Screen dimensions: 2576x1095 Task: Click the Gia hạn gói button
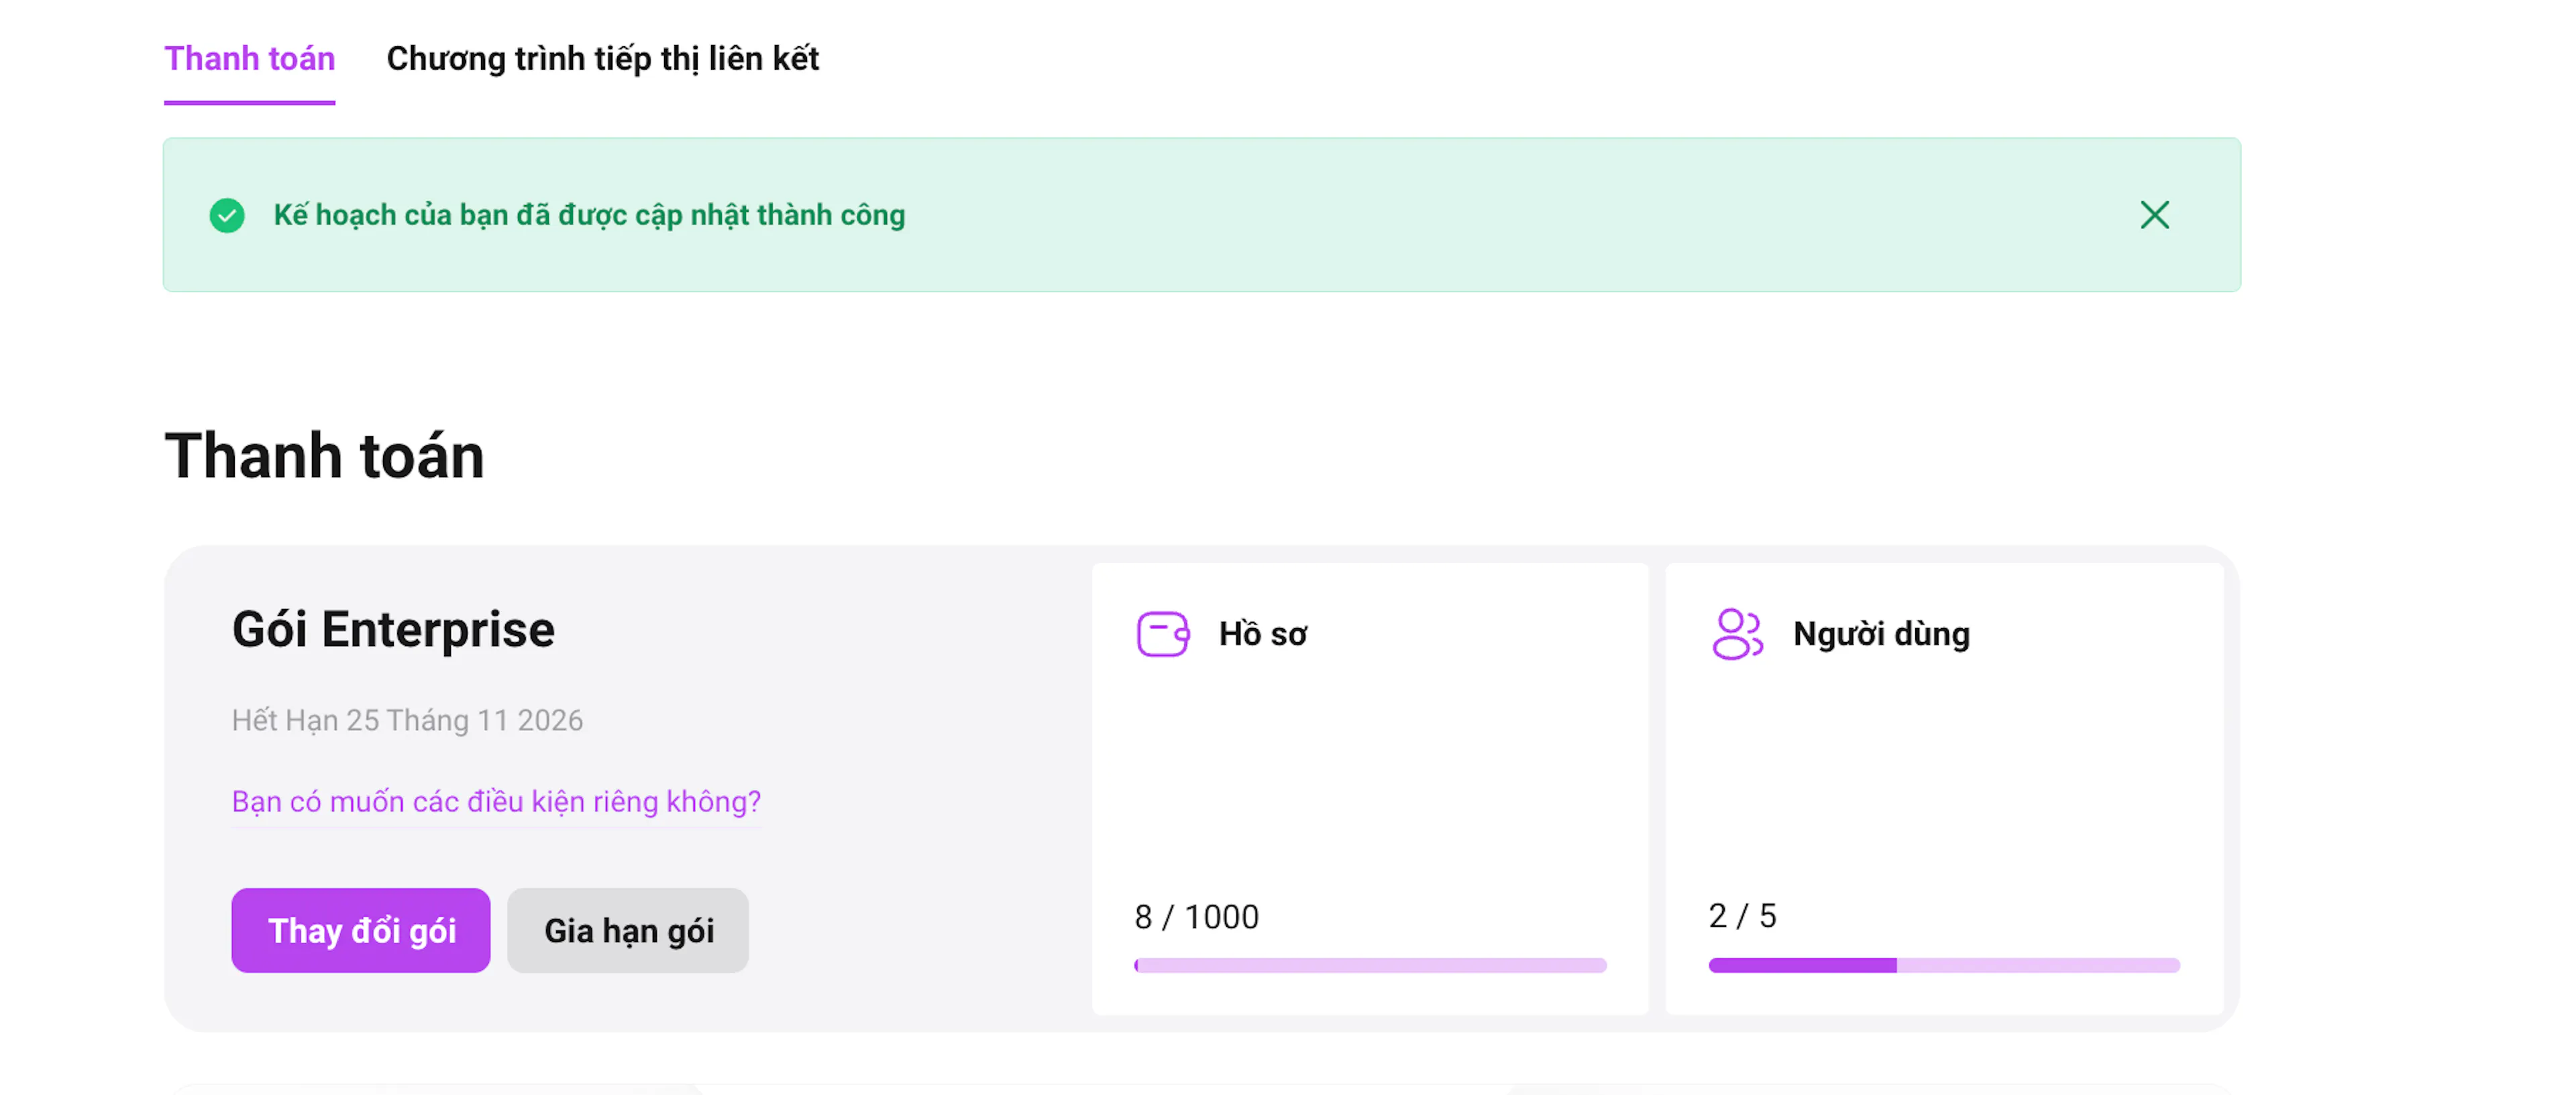tap(628, 930)
